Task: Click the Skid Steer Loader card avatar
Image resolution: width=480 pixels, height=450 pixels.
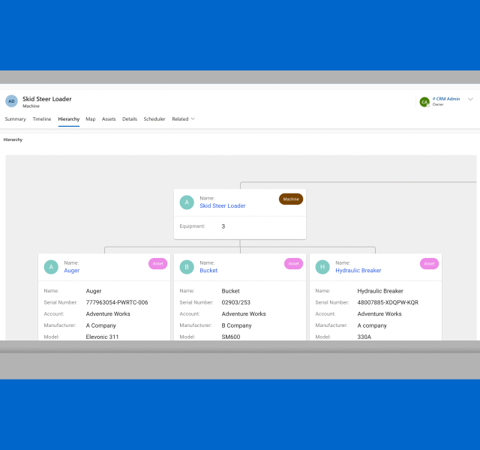Action: [187, 202]
